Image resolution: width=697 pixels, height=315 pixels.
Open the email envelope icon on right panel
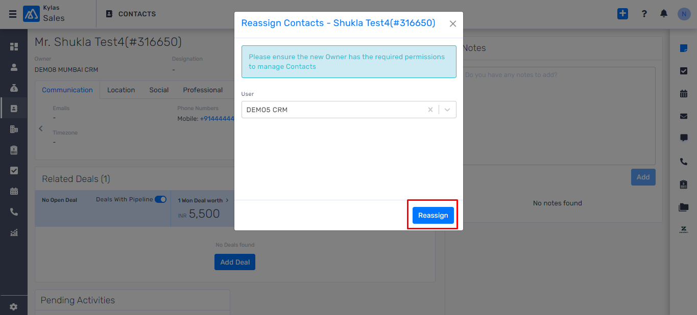tap(684, 116)
